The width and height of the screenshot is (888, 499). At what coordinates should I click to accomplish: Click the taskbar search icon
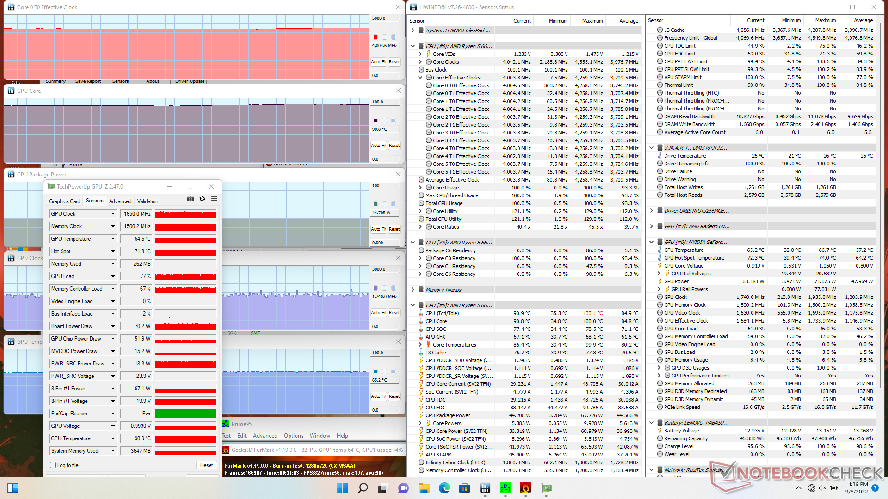coord(363,488)
